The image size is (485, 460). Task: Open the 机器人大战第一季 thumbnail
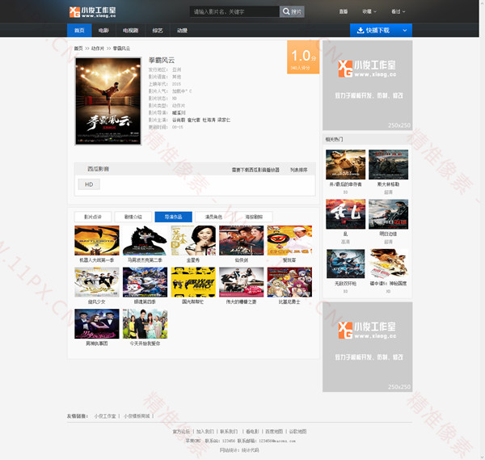pyautogui.click(x=96, y=241)
